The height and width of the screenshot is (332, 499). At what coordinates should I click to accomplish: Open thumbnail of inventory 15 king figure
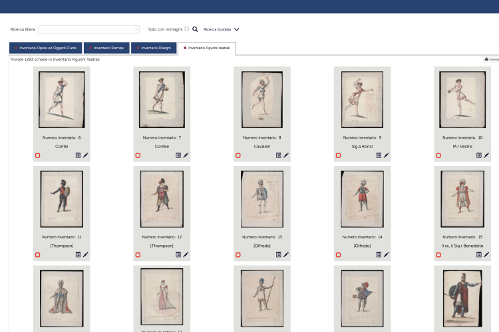(x=462, y=199)
